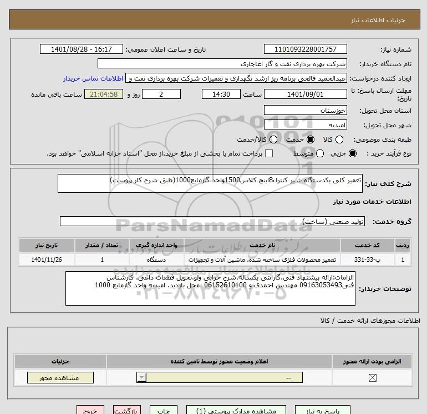This screenshot has width=427, height=414.
Task: Click the نام خدمت column header
Action: point(262,245)
